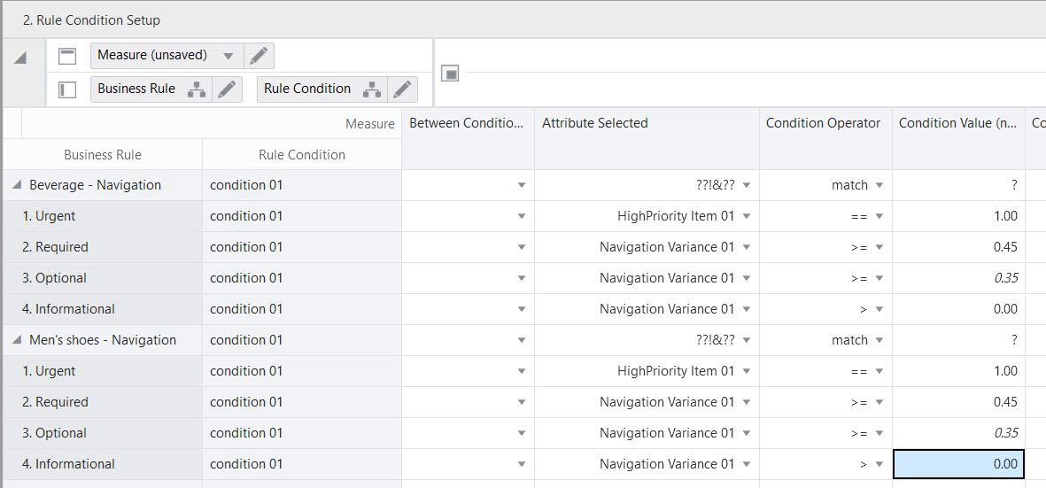This screenshot has height=488, width=1046.
Task: Open Condition Operator dropdown for Beverage Urgent row
Action: point(879,216)
